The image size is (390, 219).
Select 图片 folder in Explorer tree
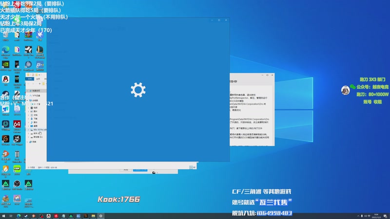(34, 111)
